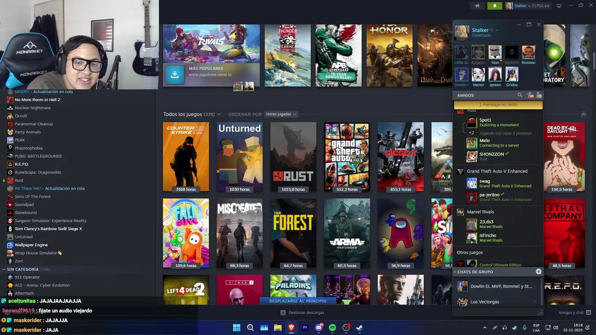This screenshot has height=335, width=596.
Task: Click Desplazarse al principio button
Action: click(x=298, y=301)
